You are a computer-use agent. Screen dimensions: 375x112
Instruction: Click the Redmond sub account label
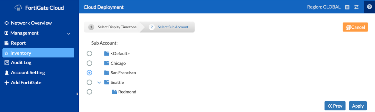pos(127,92)
